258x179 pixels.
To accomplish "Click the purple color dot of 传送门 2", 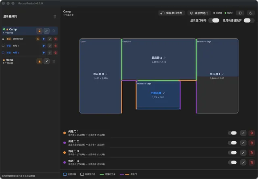I will pyautogui.click(x=64, y=143).
